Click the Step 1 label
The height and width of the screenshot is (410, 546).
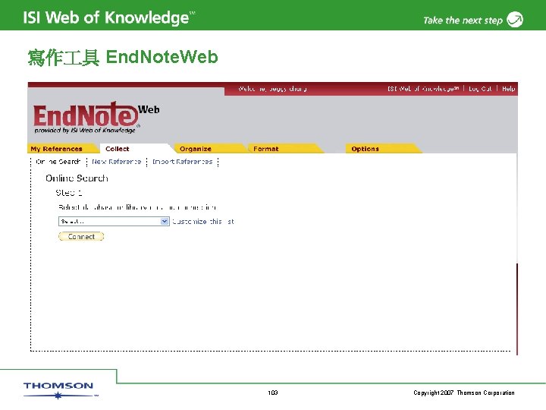[69, 193]
